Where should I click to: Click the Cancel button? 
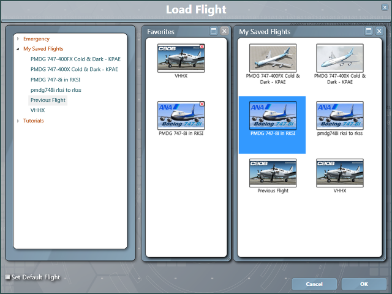(314, 284)
